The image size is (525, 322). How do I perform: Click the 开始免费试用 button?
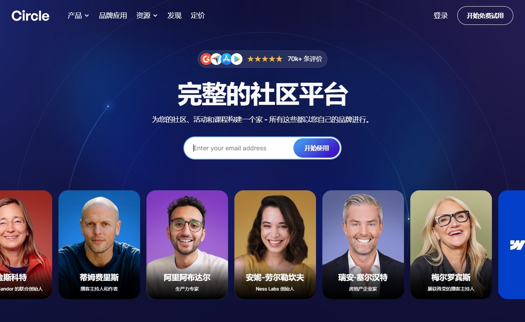pos(485,16)
